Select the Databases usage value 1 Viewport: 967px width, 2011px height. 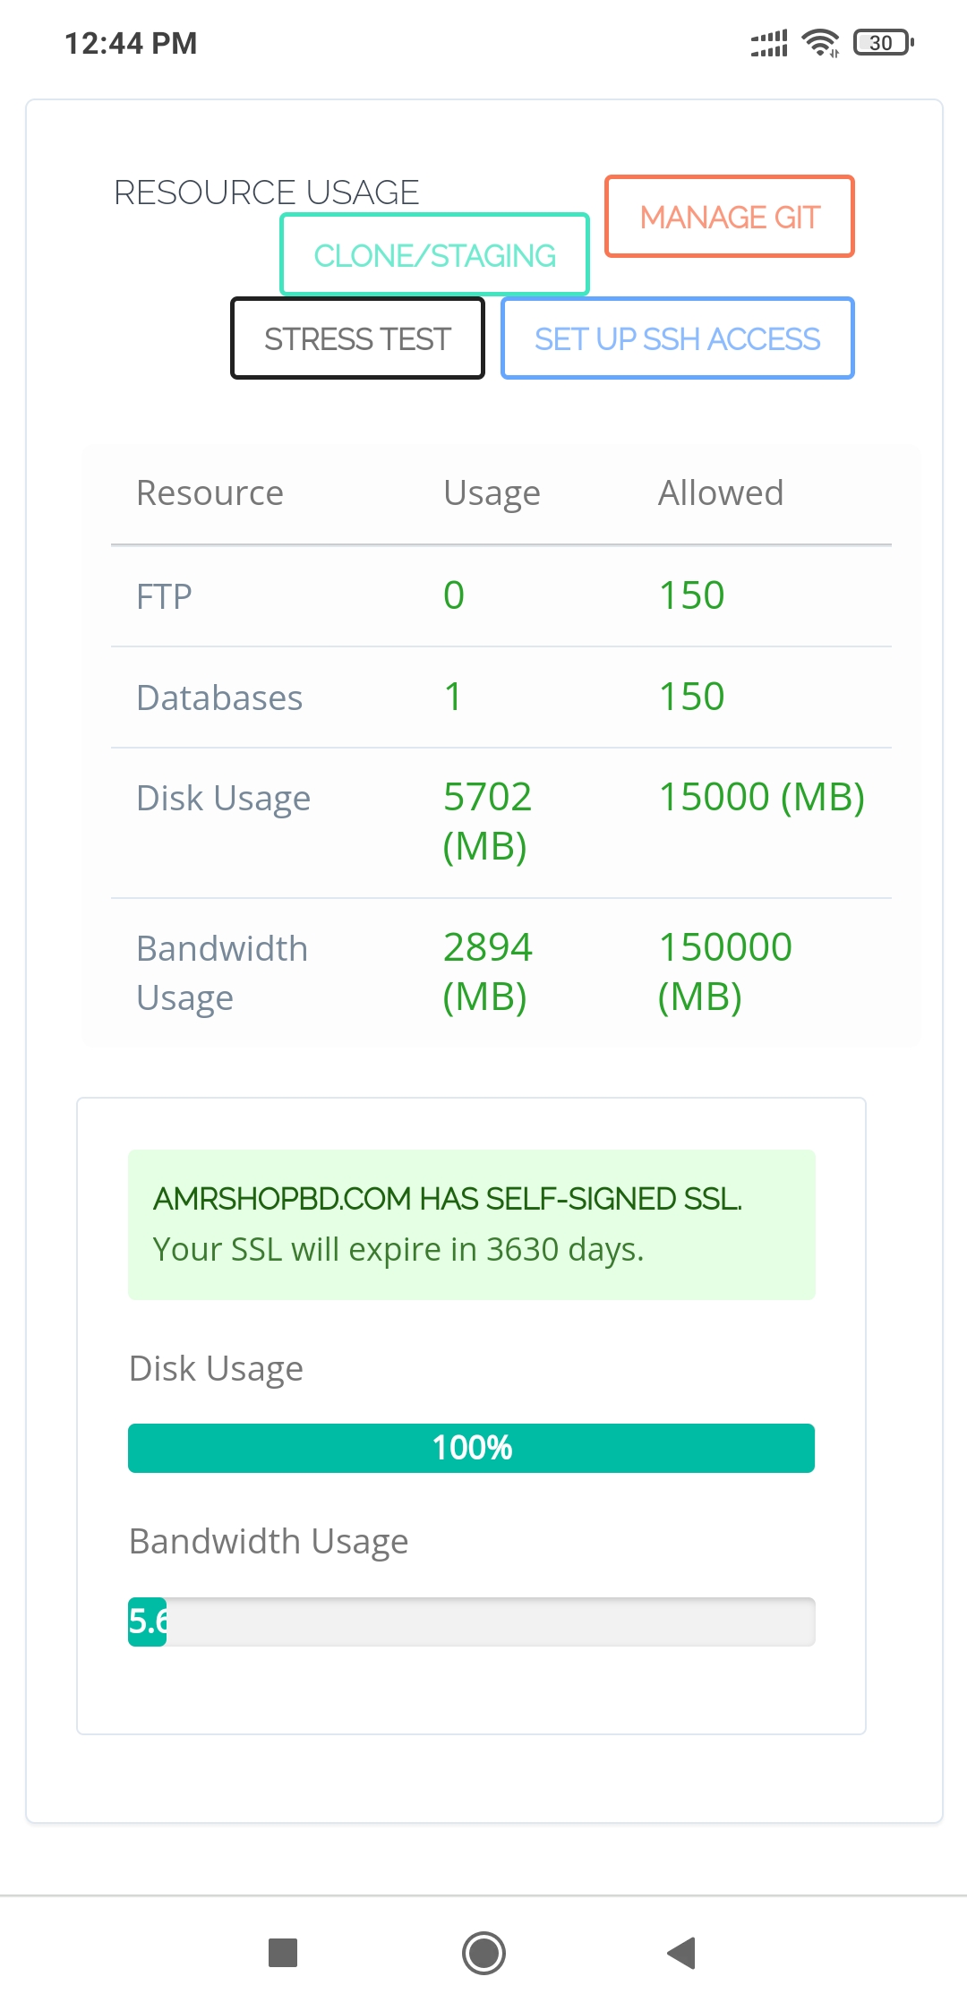click(452, 696)
